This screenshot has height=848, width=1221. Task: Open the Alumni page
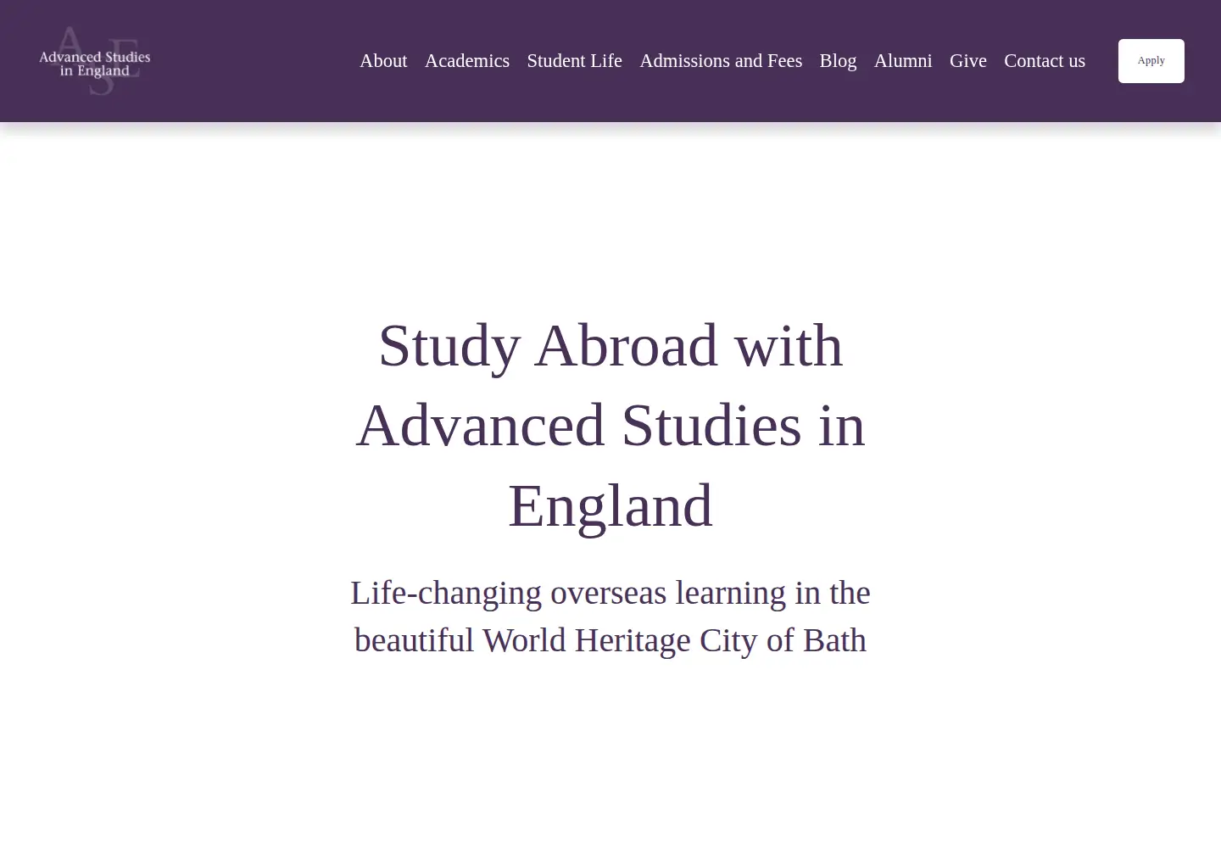point(903,61)
